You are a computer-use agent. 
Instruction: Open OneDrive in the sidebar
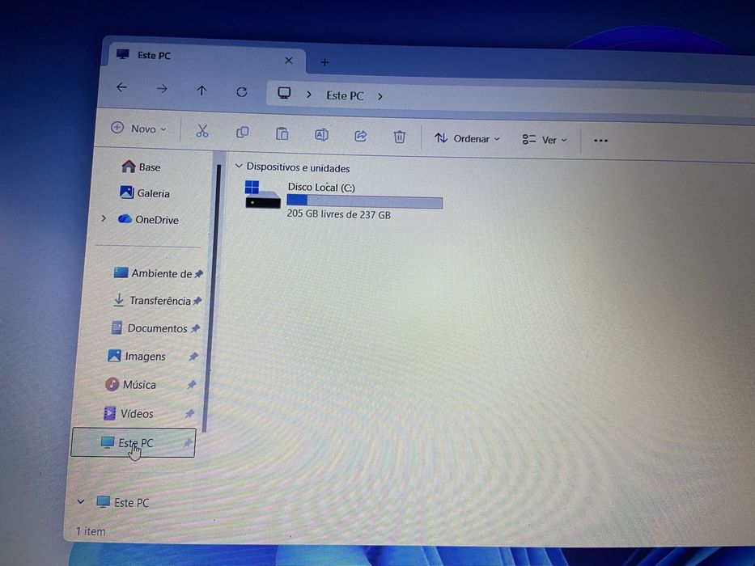coord(148,219)
